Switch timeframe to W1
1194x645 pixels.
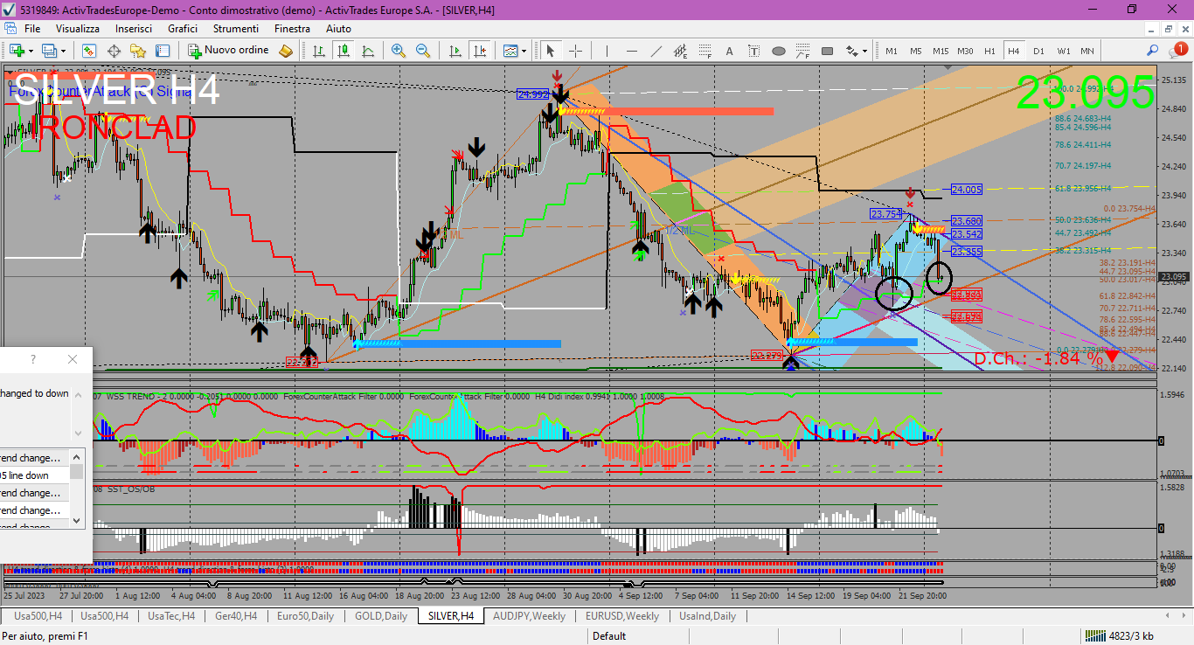coord(1063,51)
